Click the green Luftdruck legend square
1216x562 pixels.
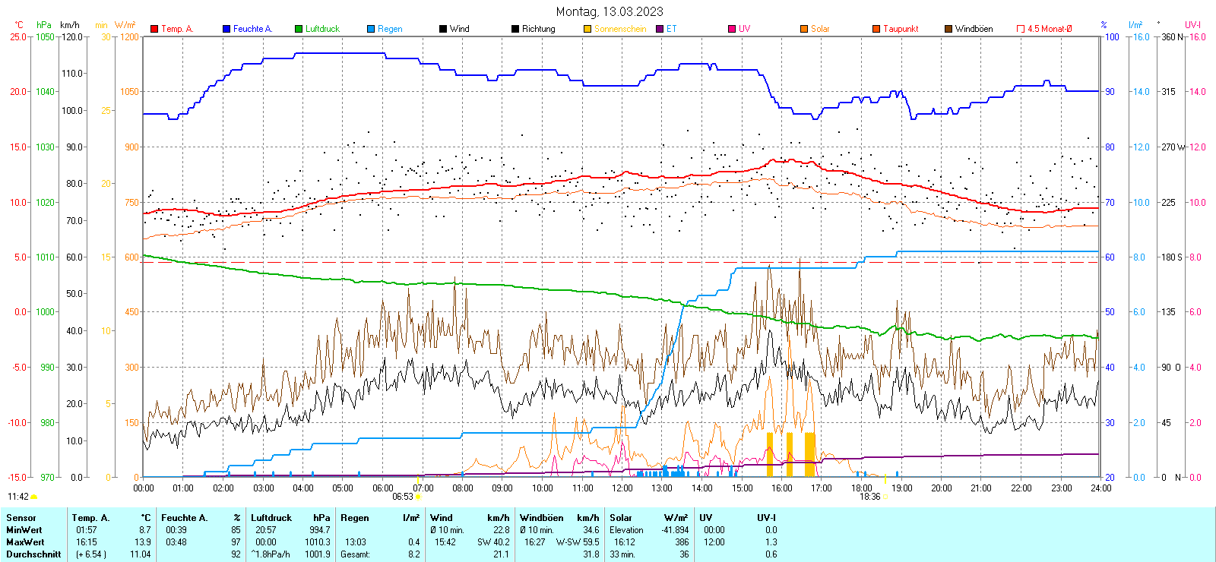tap(299, 29)
